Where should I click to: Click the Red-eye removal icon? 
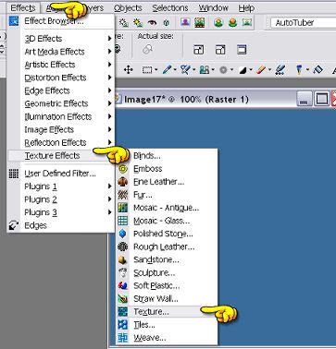(152, 22)
